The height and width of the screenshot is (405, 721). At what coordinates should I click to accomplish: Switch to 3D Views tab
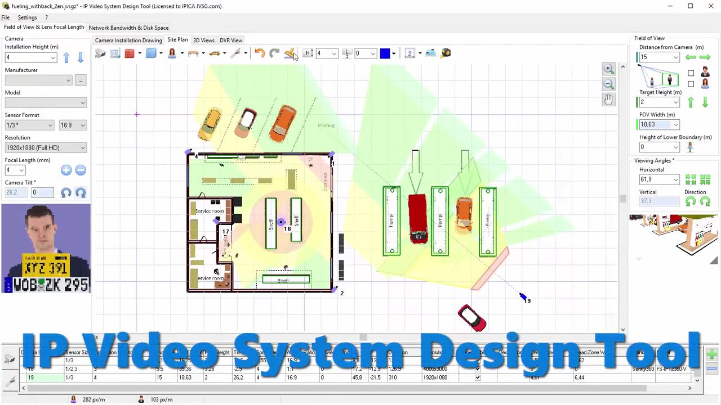[203, 40]
